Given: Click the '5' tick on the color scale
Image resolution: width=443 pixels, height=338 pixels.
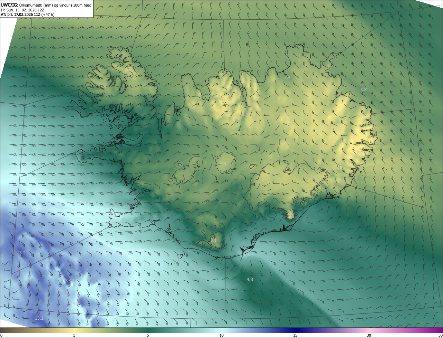Looking at the screenshot, I should 148,335.
